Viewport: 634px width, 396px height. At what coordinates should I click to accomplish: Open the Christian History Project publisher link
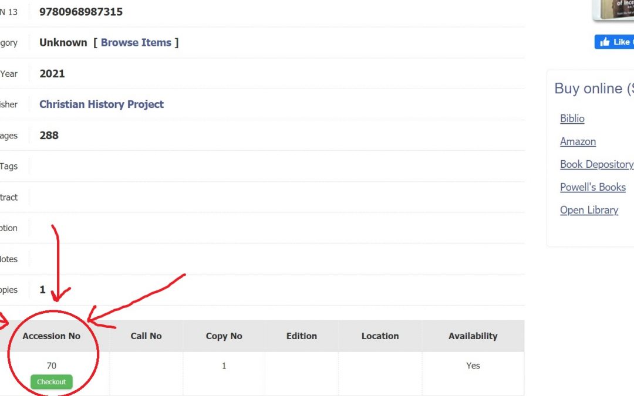click(102, 104)
